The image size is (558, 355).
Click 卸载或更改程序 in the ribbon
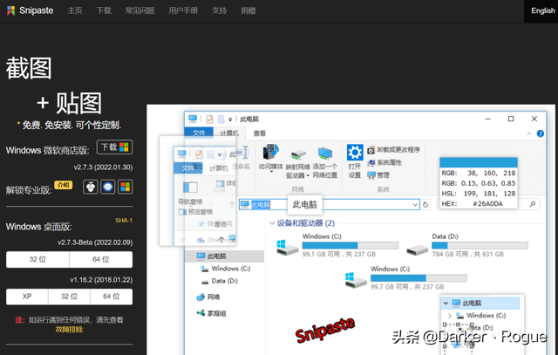(x=393, y=149)
